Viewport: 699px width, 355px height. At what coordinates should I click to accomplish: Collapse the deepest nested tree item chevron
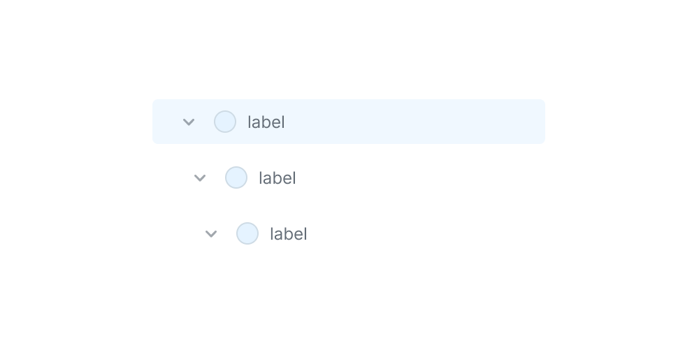tap(211, 234)
